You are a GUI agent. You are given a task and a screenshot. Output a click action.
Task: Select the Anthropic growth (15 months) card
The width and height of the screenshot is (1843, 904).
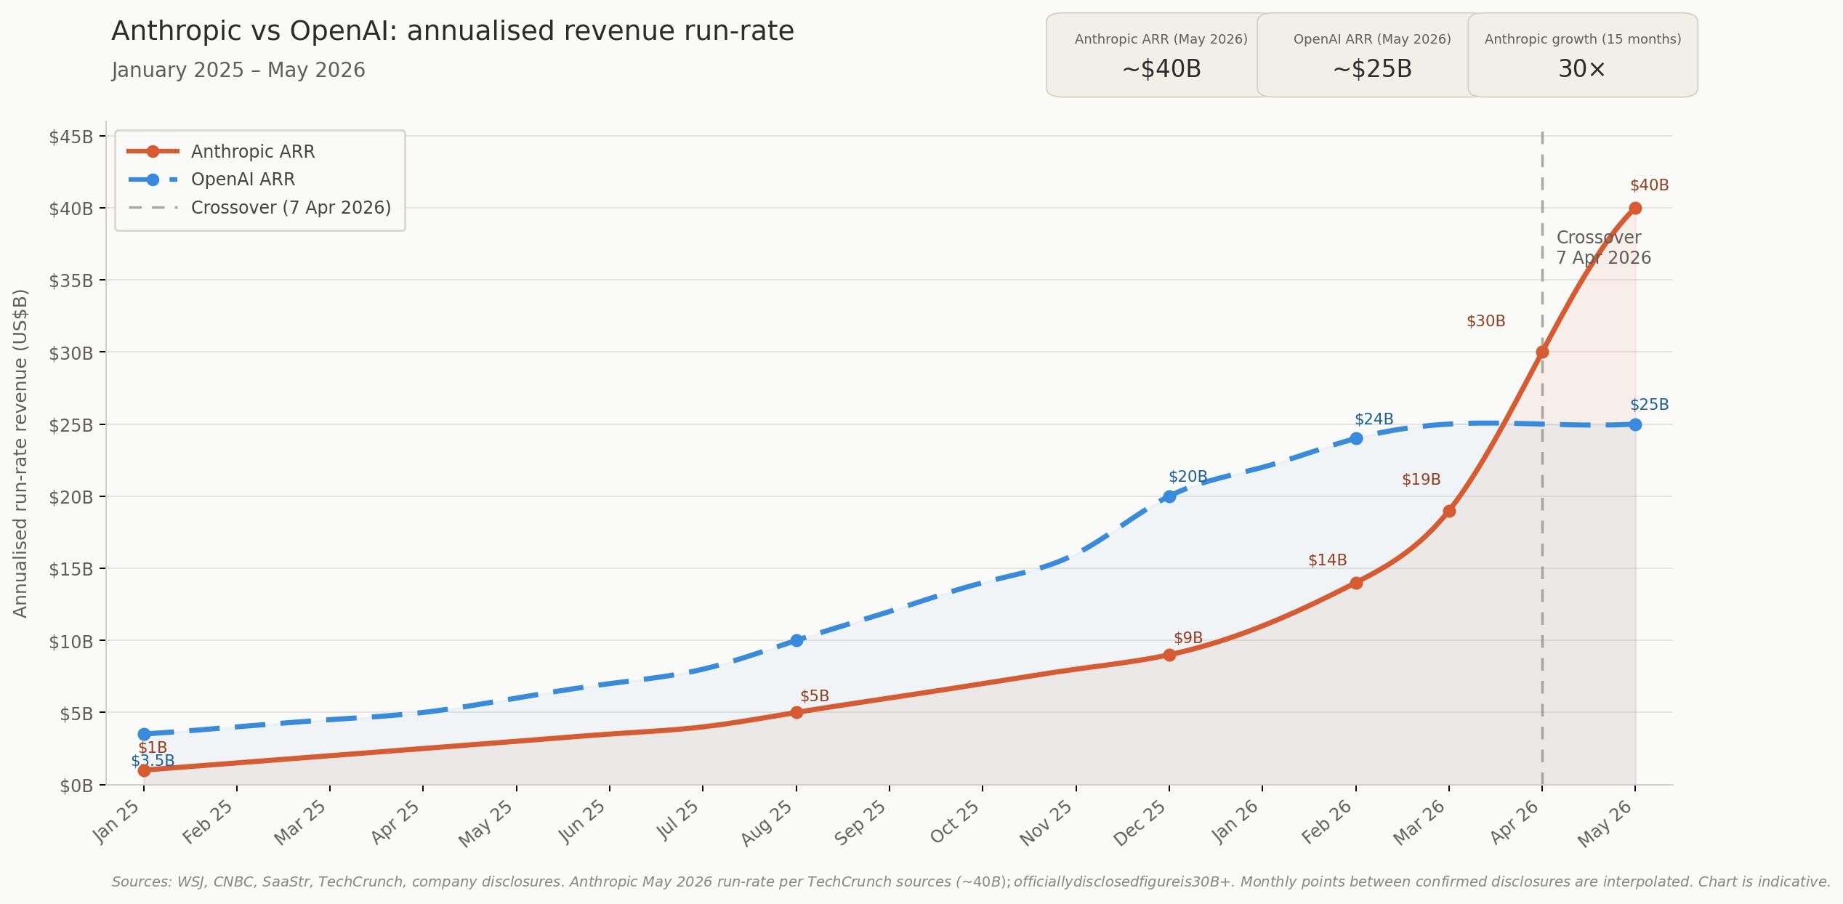1583,55
